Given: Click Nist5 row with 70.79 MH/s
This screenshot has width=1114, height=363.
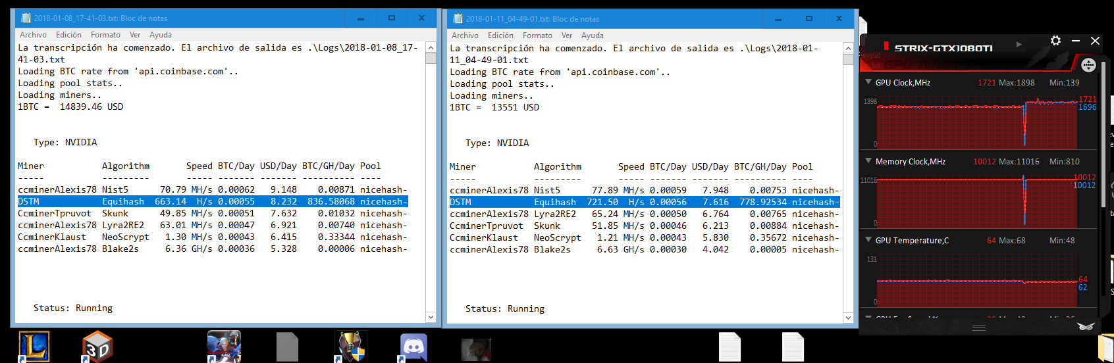Looking at the screenshot, I should click(213, 189).
